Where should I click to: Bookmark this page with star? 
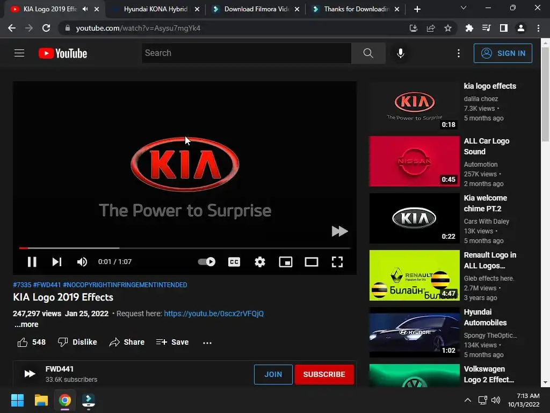[448, 28]
